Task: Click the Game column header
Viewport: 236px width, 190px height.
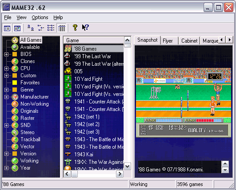Action: tap(94, 40)
